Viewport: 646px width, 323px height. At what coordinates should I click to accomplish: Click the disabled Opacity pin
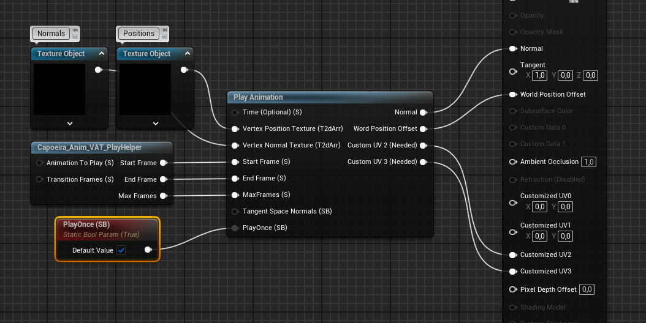[513, 16]
